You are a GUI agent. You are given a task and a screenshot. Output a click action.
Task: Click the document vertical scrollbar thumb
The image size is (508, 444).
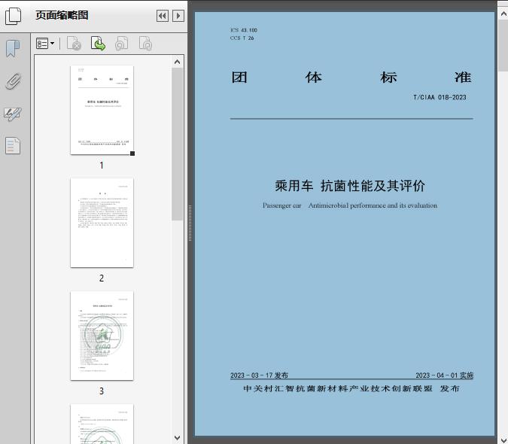pyautogui.click(x=503, y=46)
